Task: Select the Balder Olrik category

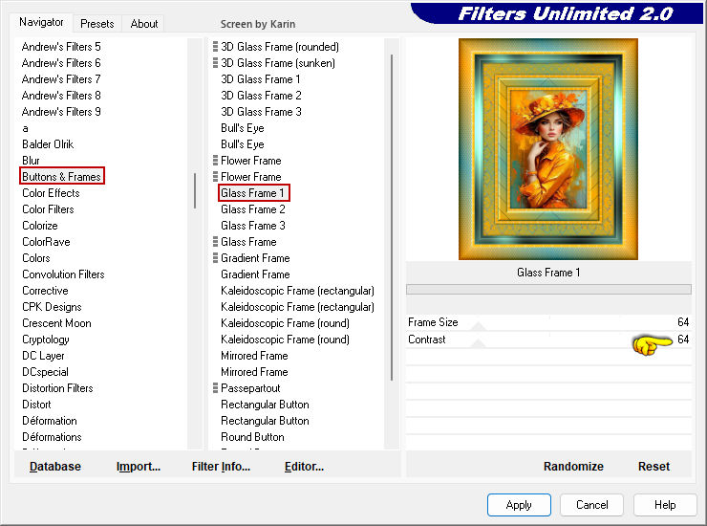Action: coord(48,144)
